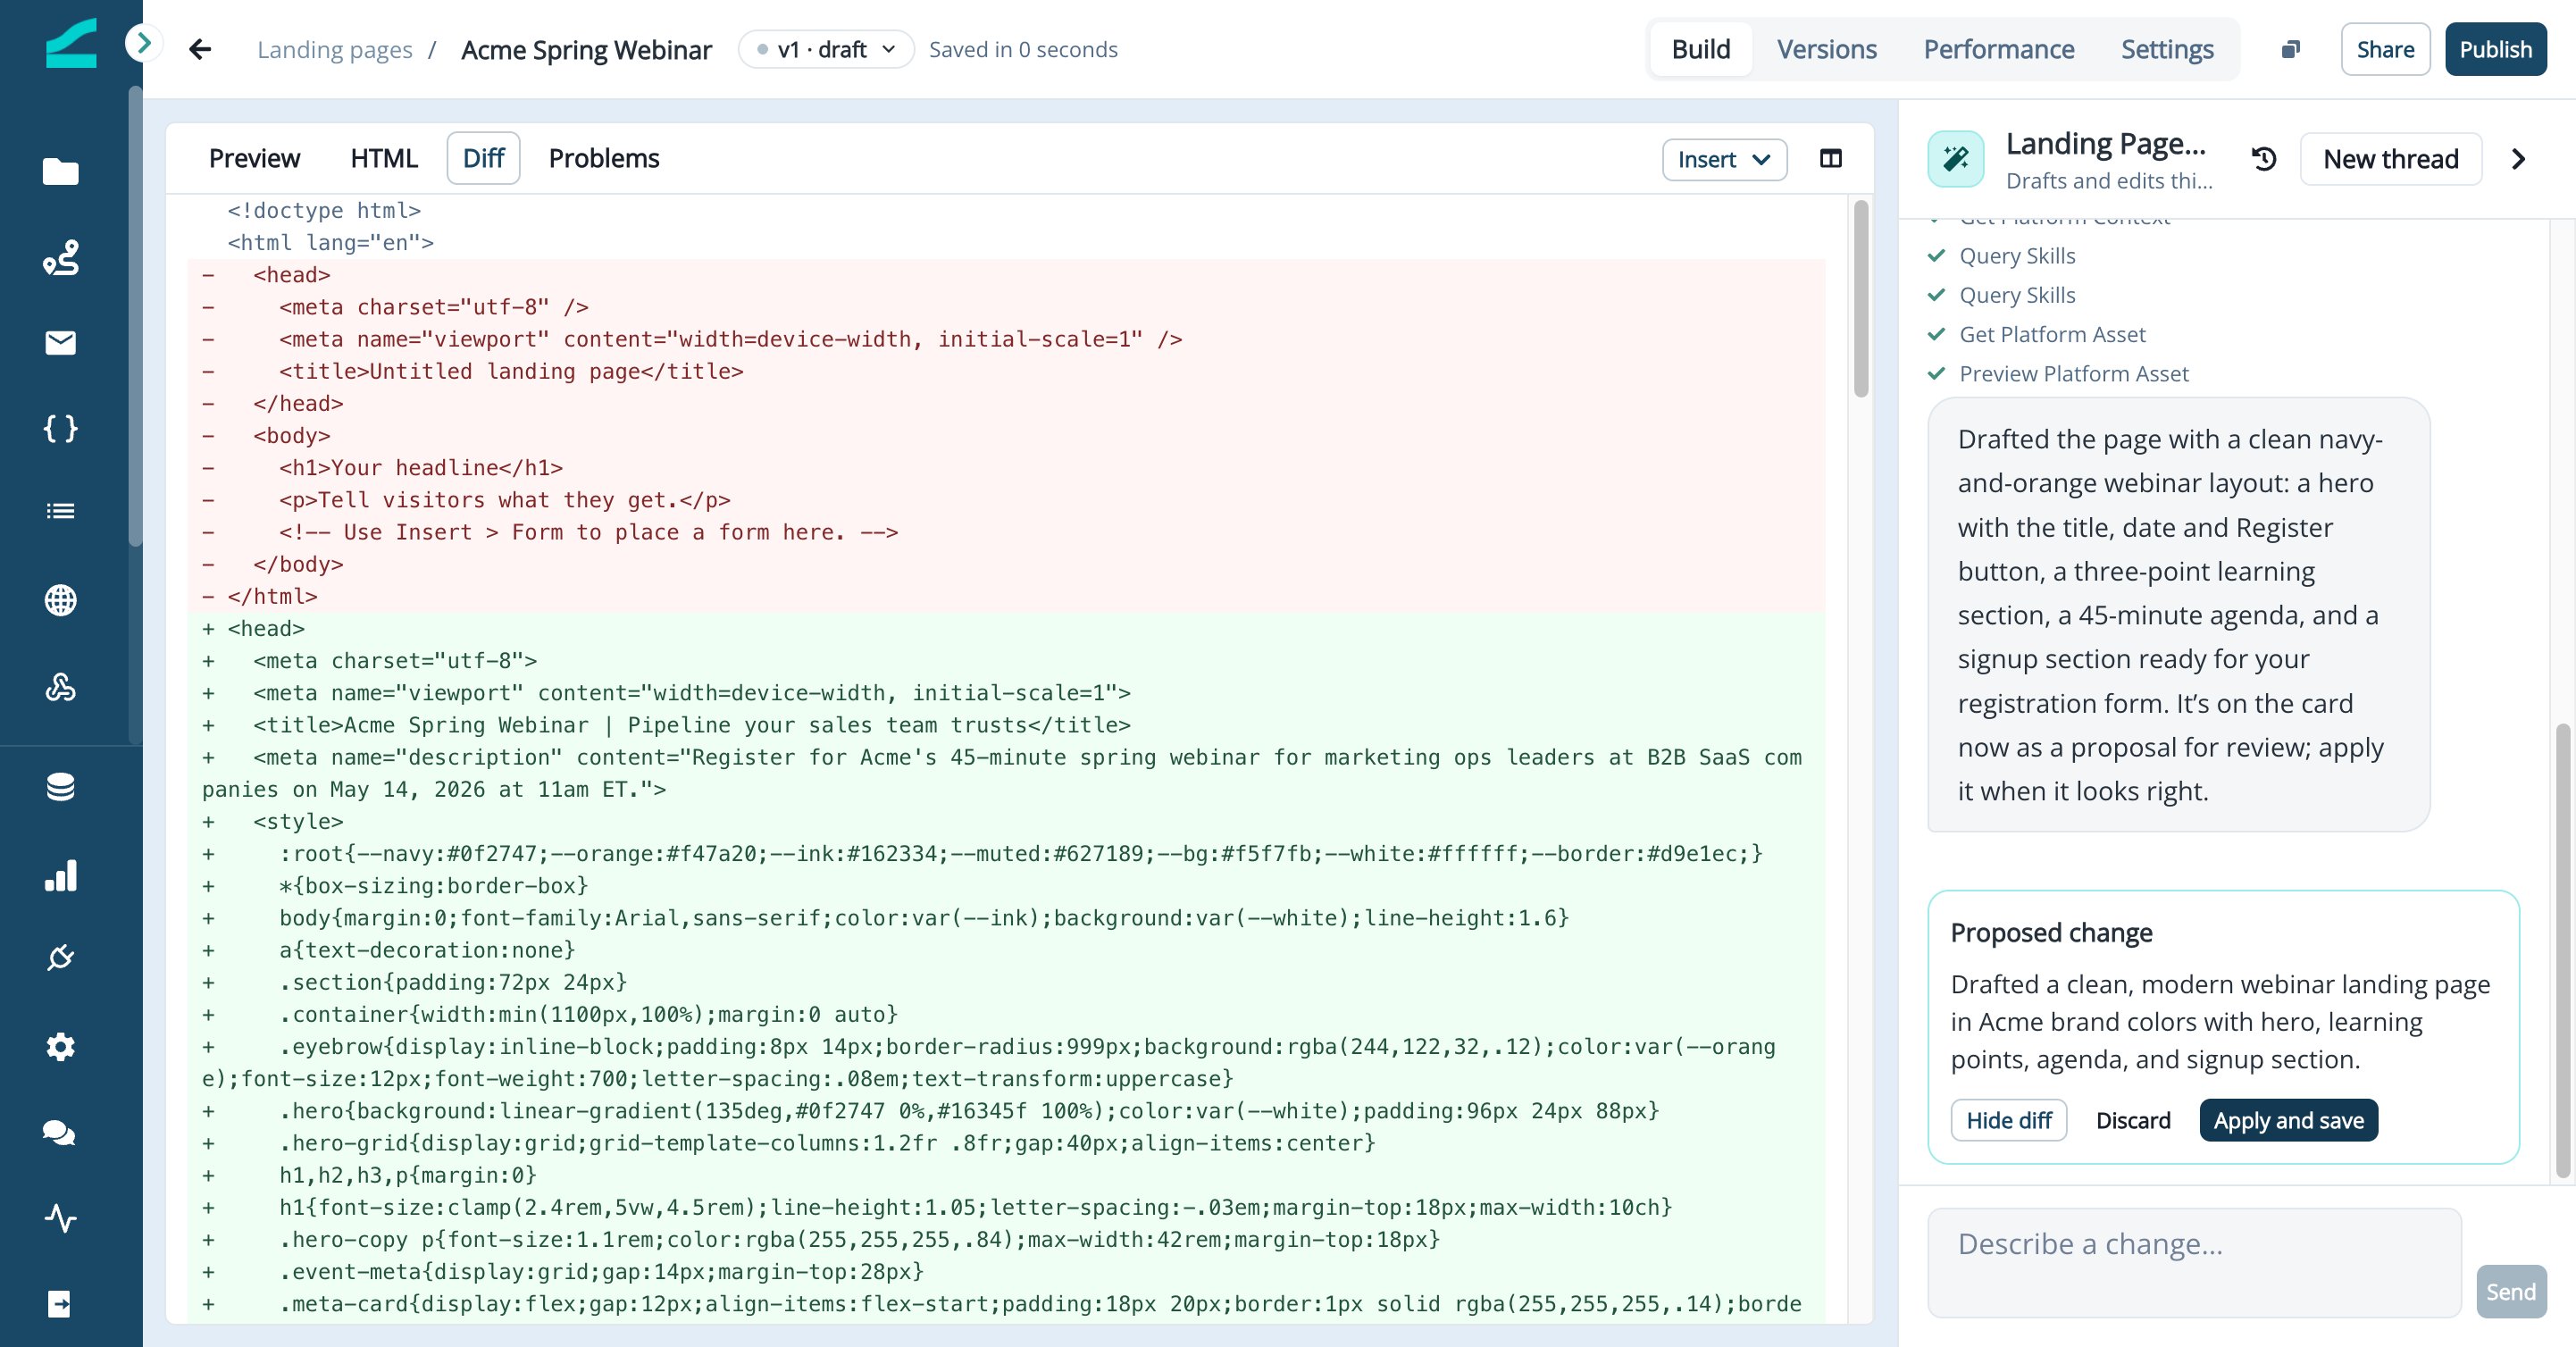Open the Problems editor tab
The width and height of the screenshot is (2576, 1347).
[x=604, y=158]
